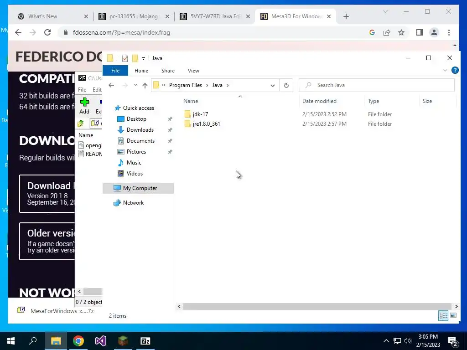Click Explorer horizontal scrollbar
The width and height of the screenshot is (467, 350).
pos(317,306)
